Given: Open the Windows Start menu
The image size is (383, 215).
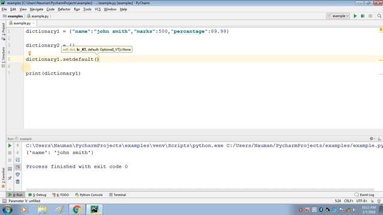Looking at the screenshot, I should [7, 210].
